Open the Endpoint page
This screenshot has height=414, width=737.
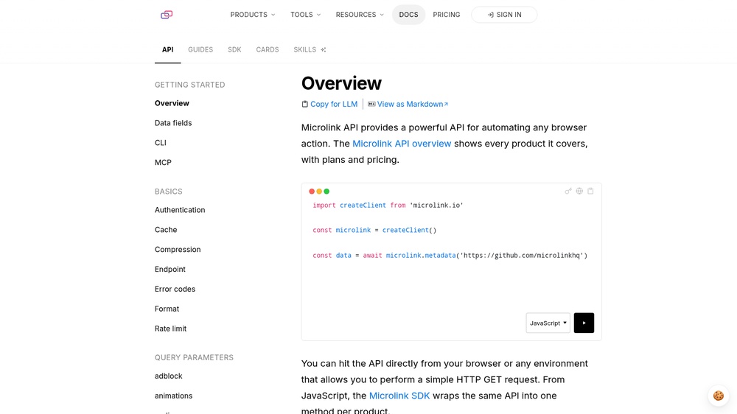tap(170, 270)
